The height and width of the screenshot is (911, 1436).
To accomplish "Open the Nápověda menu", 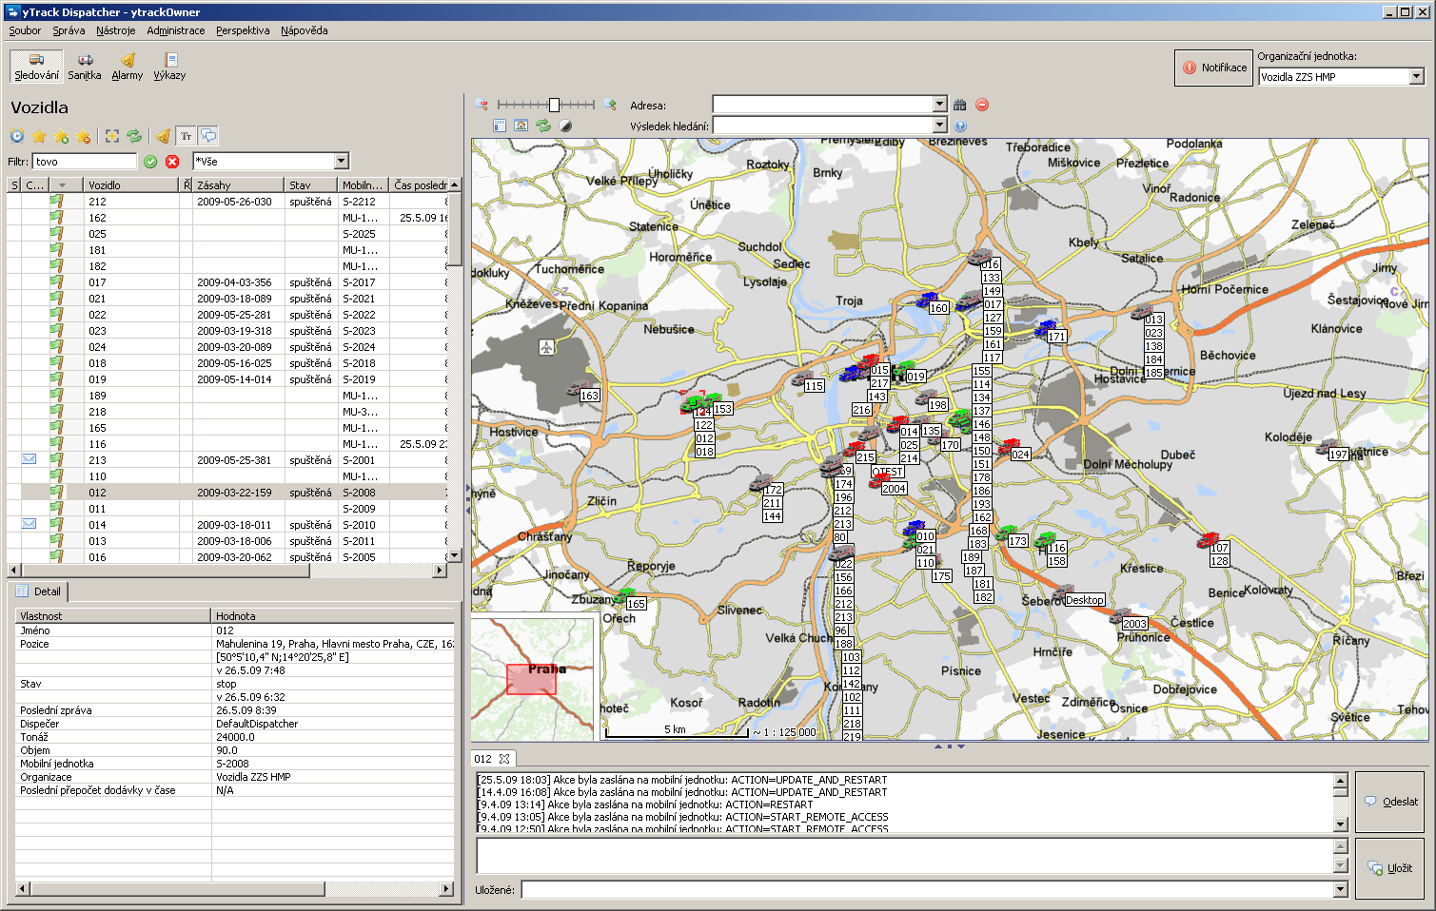I will point(305,30).
